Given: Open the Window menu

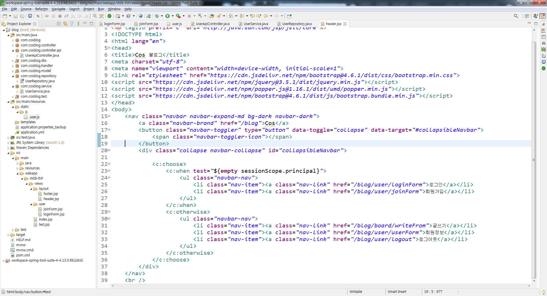Looking at the screenshot, I should pos(114,9).
